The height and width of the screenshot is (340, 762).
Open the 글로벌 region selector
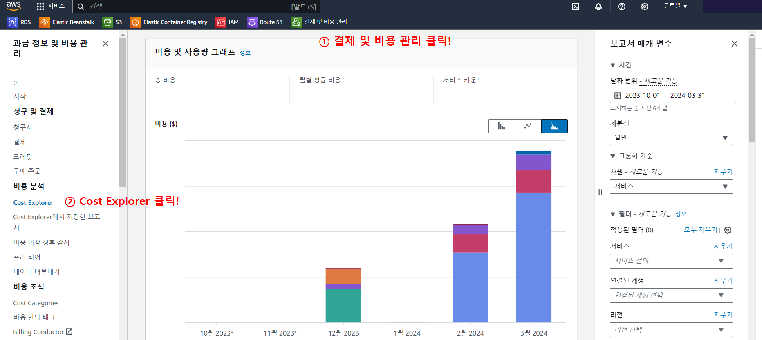[675, 6]
